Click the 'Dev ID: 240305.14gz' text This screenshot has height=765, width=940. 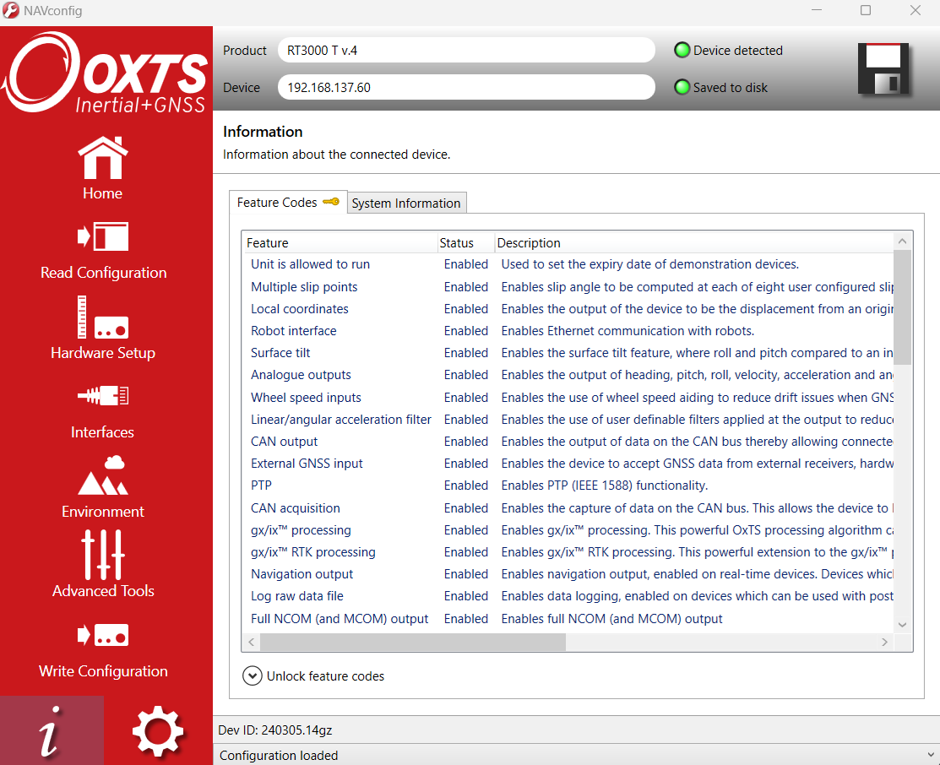coord(274,730)
